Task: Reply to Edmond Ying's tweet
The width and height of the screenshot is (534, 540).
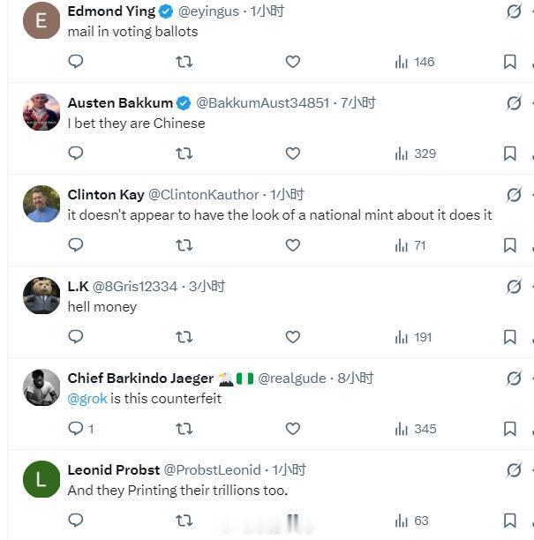Action: 76,62
